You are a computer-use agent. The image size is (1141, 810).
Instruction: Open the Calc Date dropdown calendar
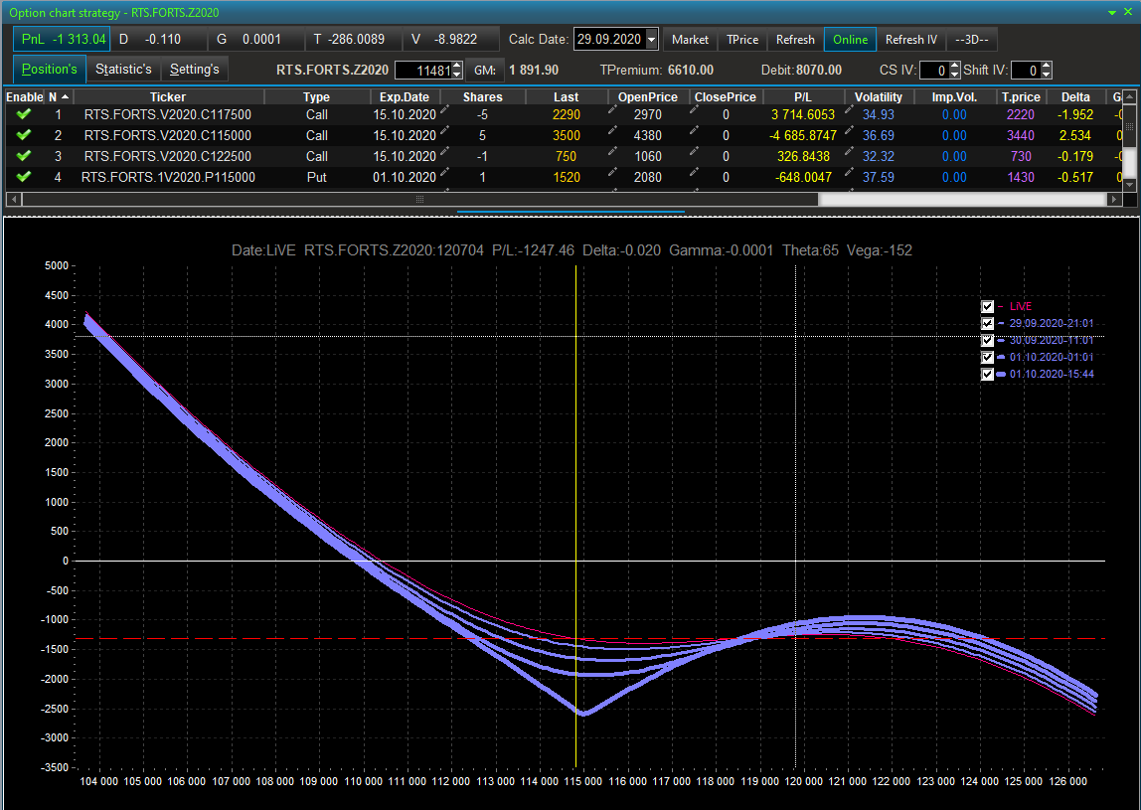[651, 40]
